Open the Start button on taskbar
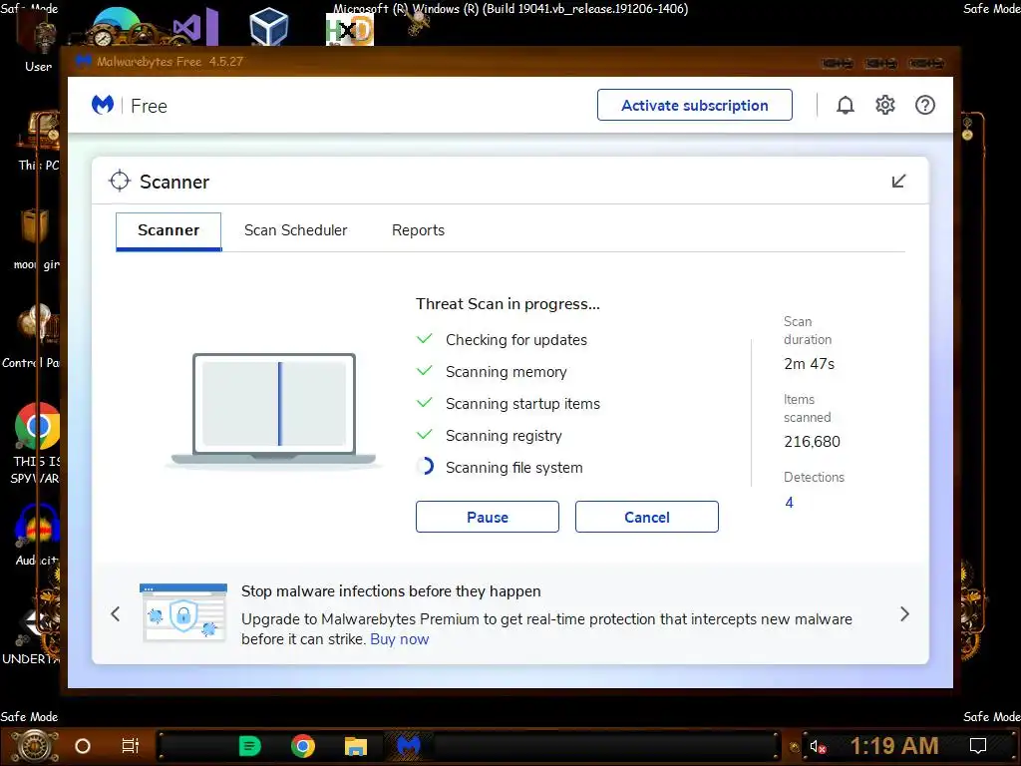Viewport: 1021px width, 766px height. point(35,746)
